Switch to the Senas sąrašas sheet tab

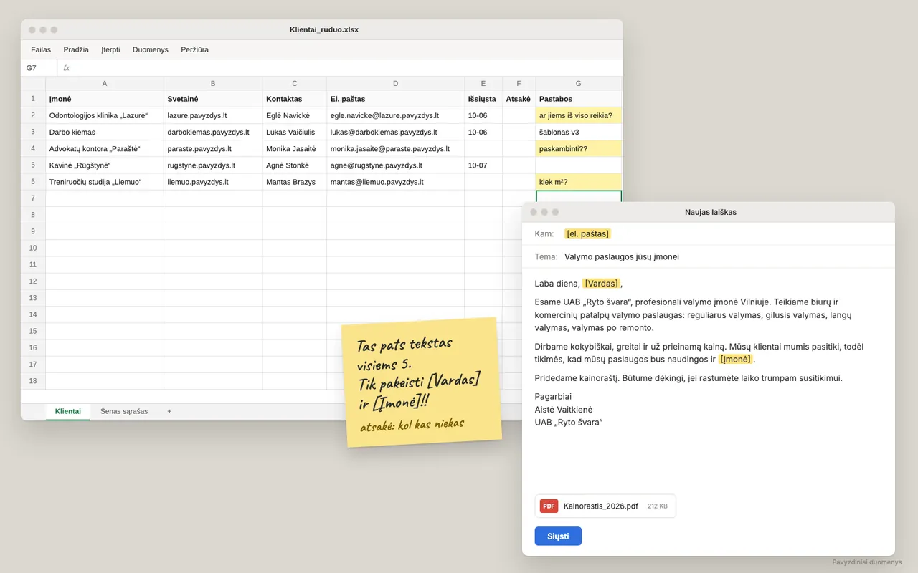124,411
